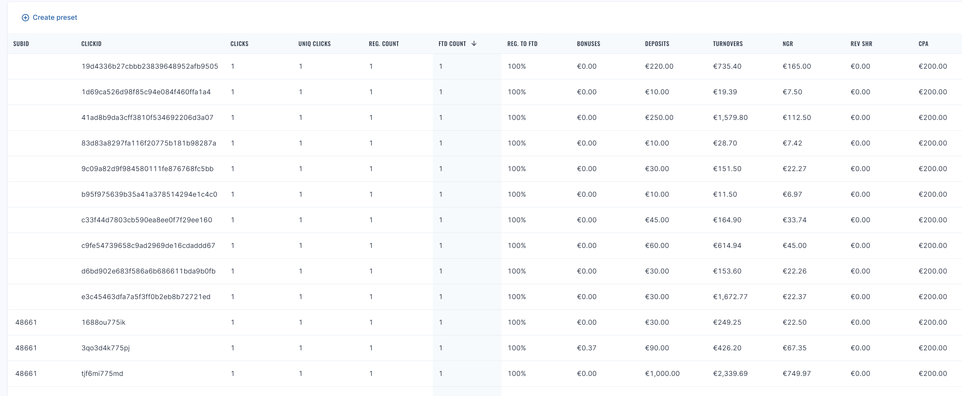Click deposits value €250.00
The image size is (962, 396).
pyautogui.click(x=659, y=117)
